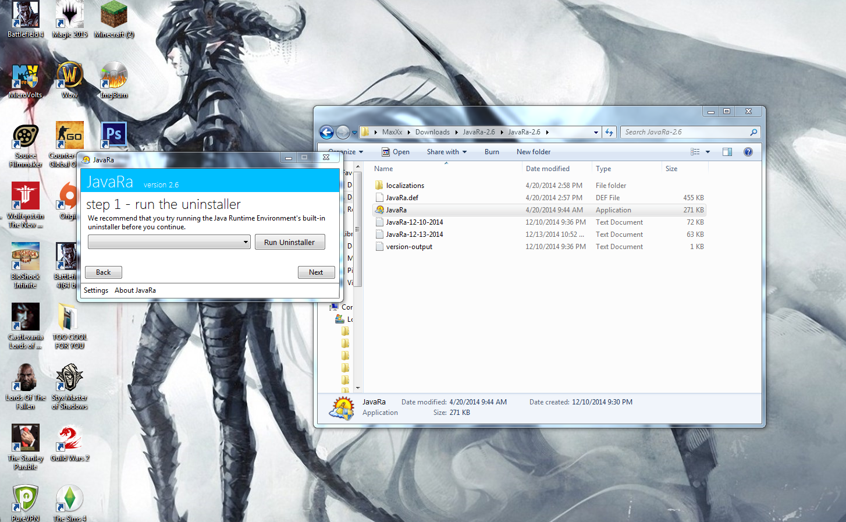This screenshot has width=846, height=522.
Task: Expand the final JavaRa-2.6 breadcrumb arrow
Action: pyautogui.click(x=547, y=133)
